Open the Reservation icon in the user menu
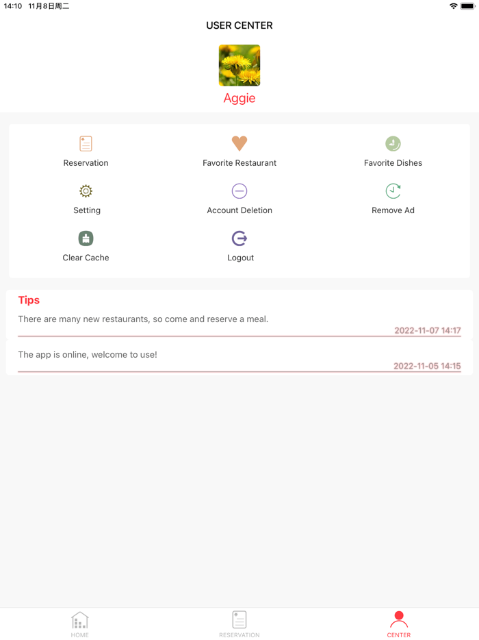The width and height of the screenshot is (479, 640). (x=86, y=143)
